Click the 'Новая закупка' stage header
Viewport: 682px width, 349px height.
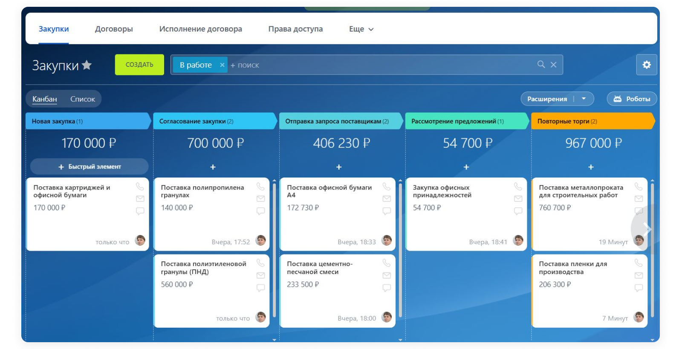[x=88, y=121]
